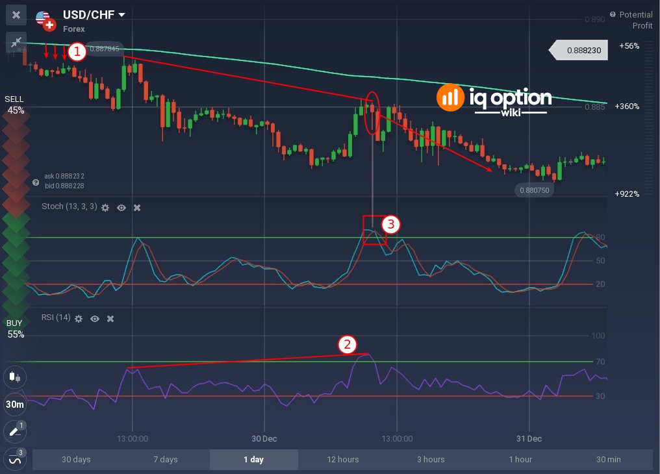Click the BUY 55% sentiment label
This screenshot has height=474, width=660.
point(15,329)
